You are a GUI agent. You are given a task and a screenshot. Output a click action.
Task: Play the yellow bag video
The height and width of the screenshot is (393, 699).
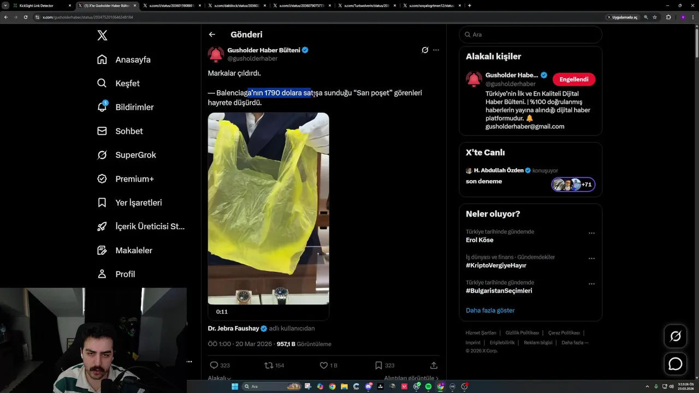click(268, 209)
